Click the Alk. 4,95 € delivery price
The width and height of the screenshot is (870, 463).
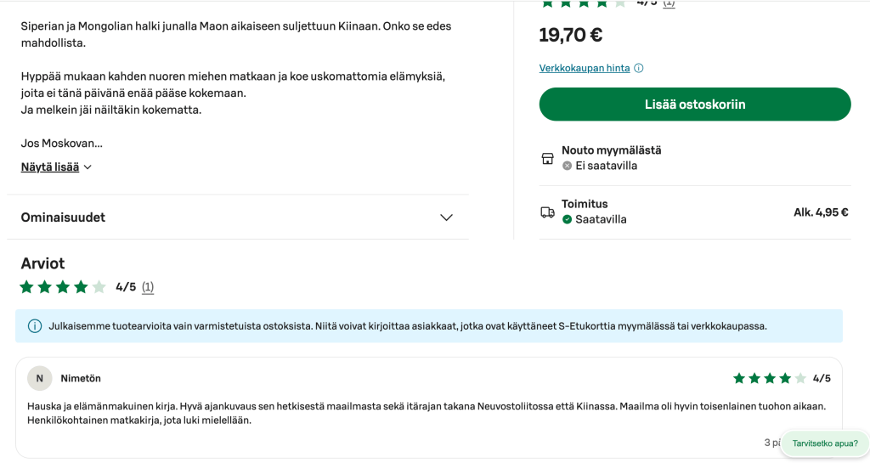coord(821,212)
